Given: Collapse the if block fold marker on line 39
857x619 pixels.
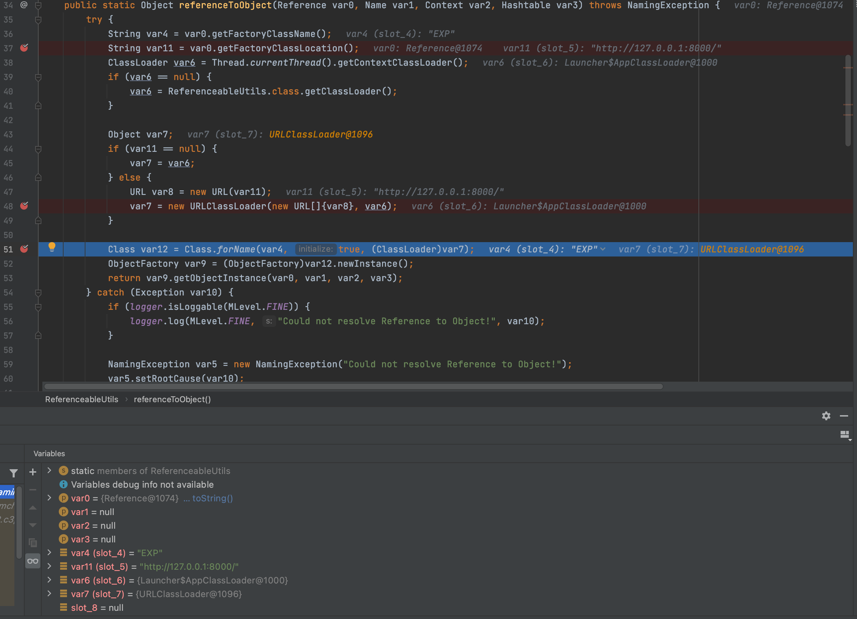Looking at the screenshot, I should click(38, 77).
